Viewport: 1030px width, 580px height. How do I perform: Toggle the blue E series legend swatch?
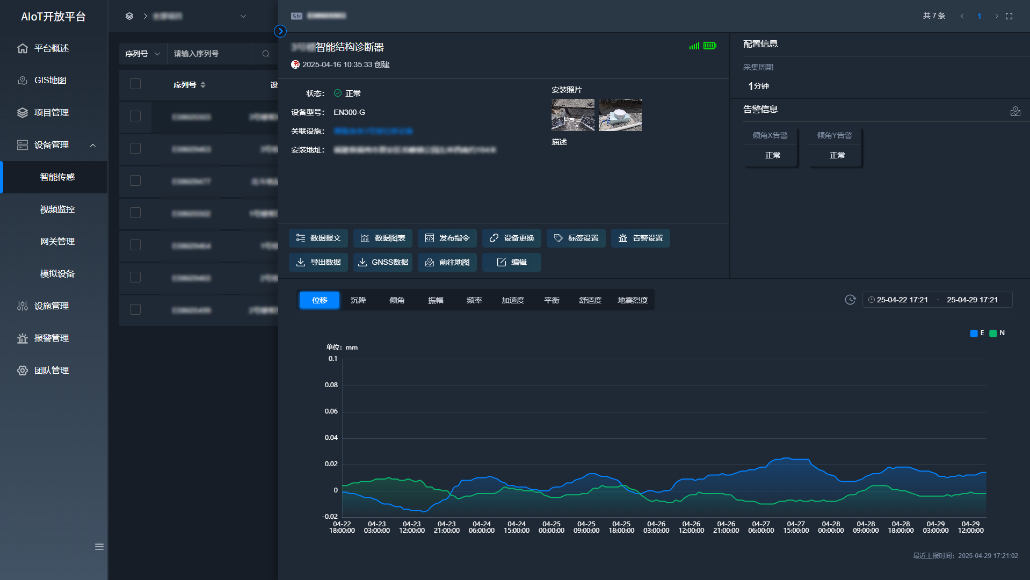click(x=974, y=333)
